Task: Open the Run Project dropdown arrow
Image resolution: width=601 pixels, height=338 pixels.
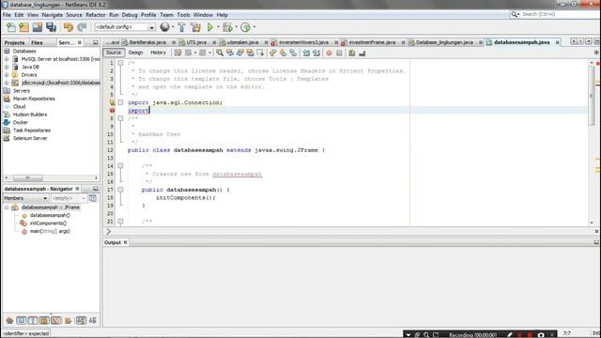Action: point(218,27)
